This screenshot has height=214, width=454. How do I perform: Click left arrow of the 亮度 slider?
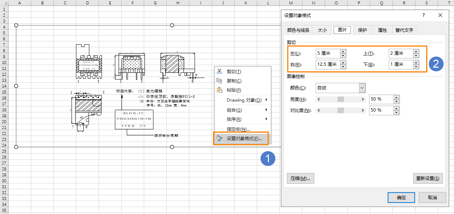(319, 99)
